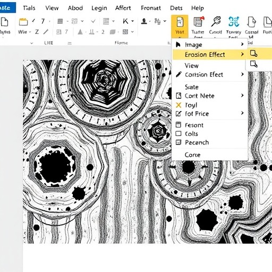Expand the Erosion Effect submenu arrow
The image size is (272, 272).
click(x=242, y=54)
